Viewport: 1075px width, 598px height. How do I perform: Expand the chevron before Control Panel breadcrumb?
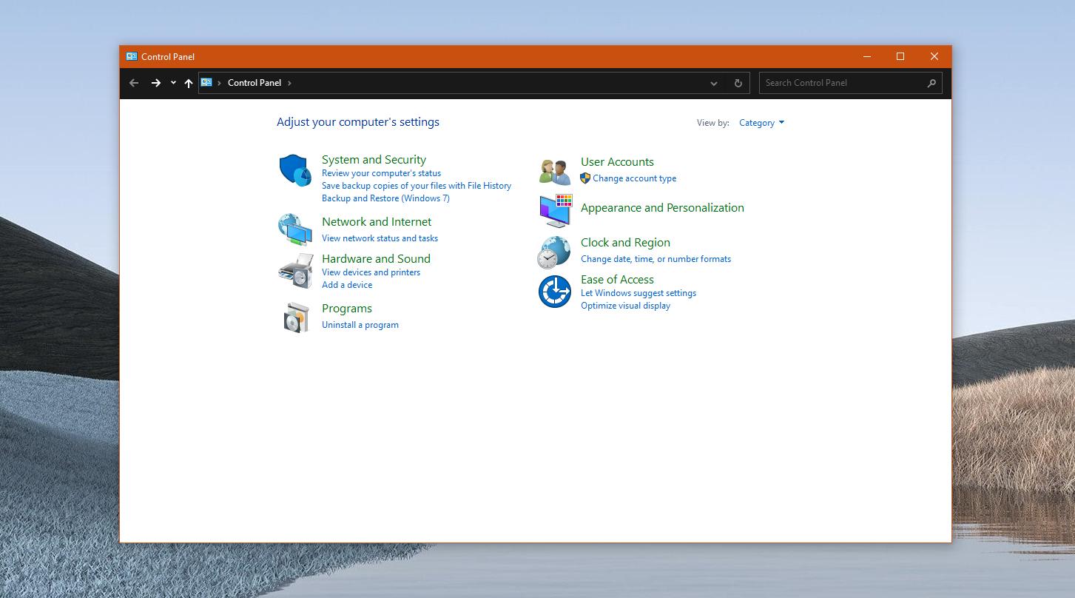(219, 83)
